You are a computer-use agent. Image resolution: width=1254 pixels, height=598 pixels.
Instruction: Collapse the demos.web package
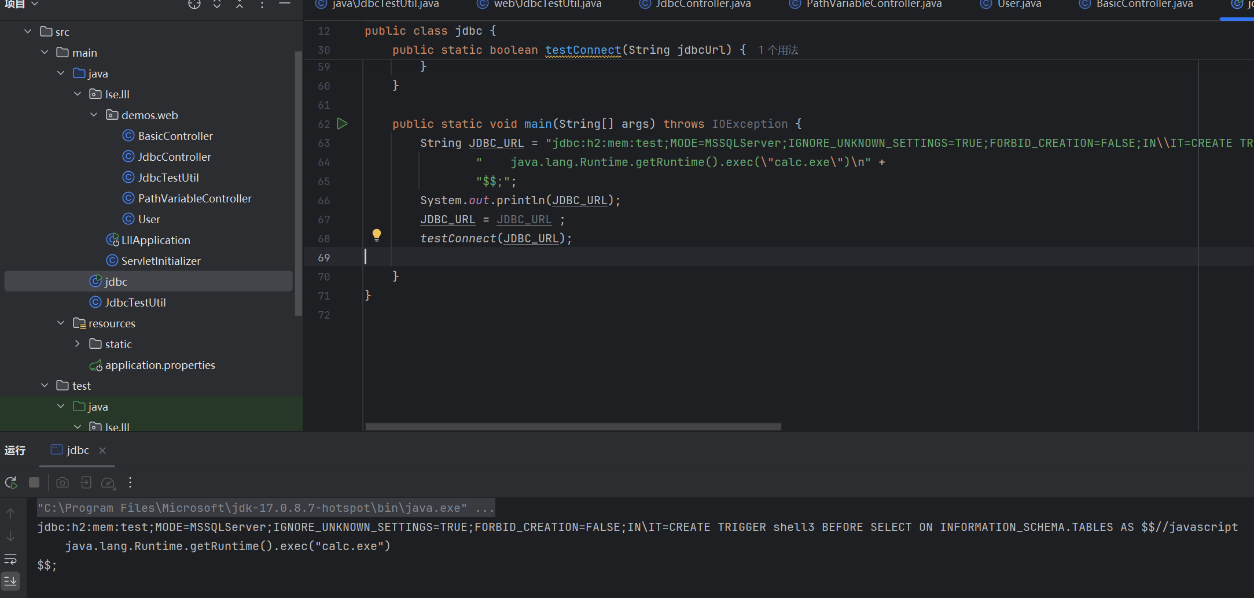click(x=94, y=115)
